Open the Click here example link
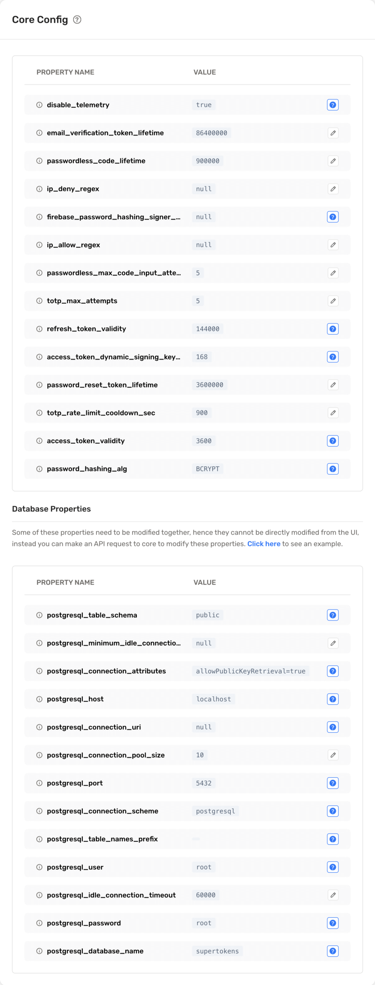 pos(264,544)
